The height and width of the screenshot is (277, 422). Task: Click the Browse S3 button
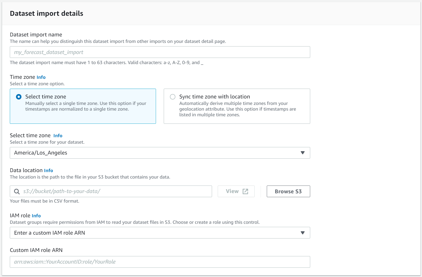click(288, 191)
